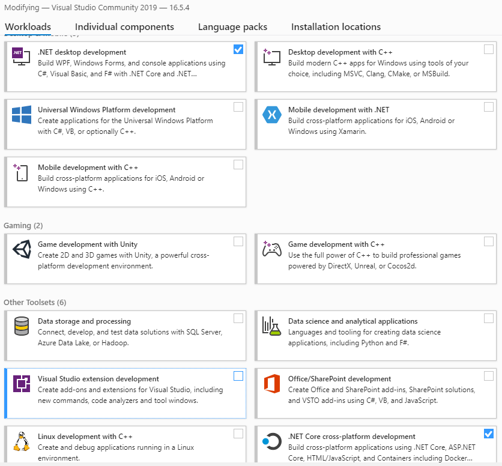The width and height of the screenshot is (502, 466).
Task: Switch to Individual components tab
Action: click(124, 27)
